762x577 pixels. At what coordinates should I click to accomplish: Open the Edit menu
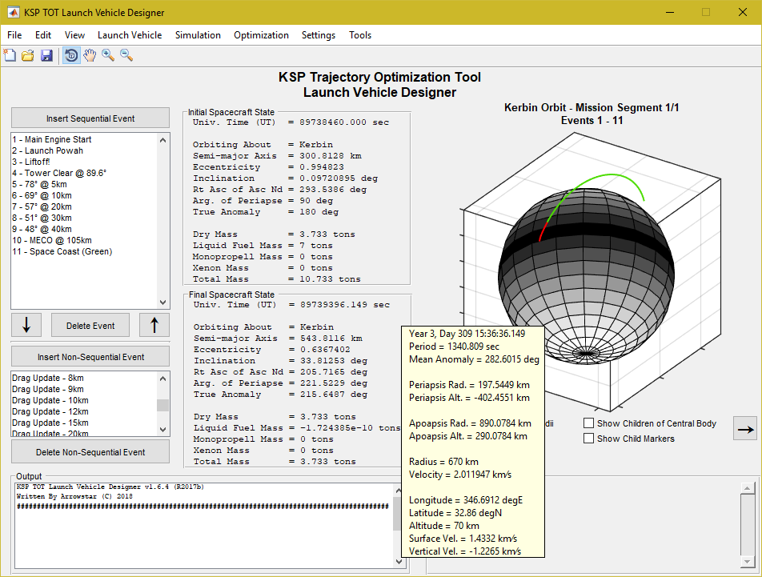click(x=42, y=35)
